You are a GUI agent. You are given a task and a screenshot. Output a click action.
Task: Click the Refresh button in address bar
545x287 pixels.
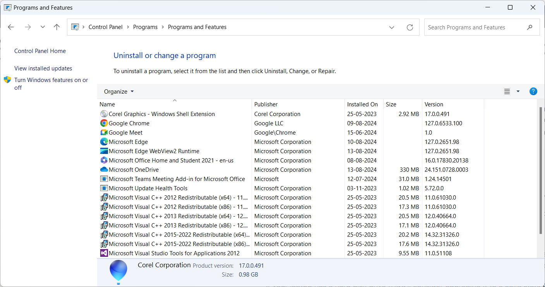[x=410, y=27]
